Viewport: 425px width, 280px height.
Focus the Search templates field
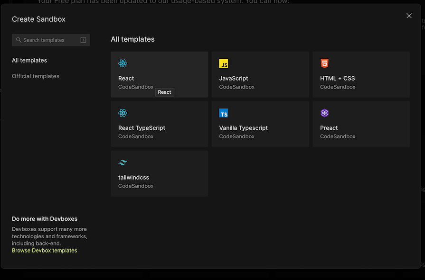(47, 40)
